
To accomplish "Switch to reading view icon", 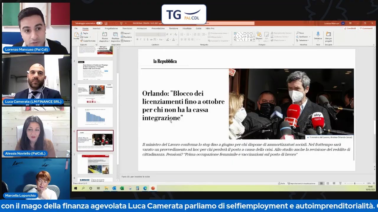I will [x=334, y=183].
